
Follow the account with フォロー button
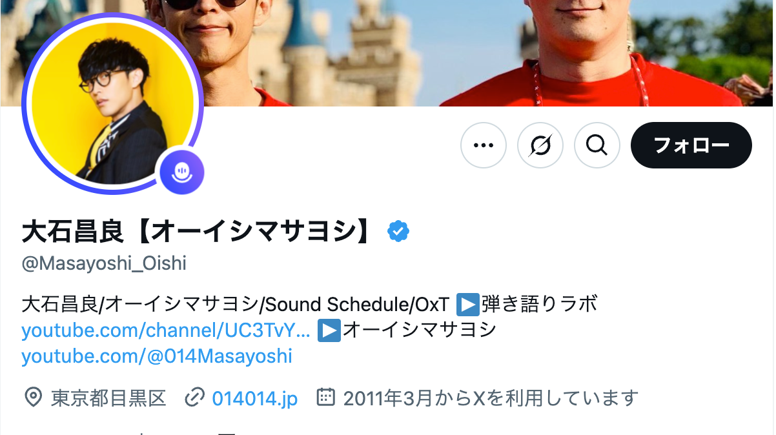tap(691, 146)
